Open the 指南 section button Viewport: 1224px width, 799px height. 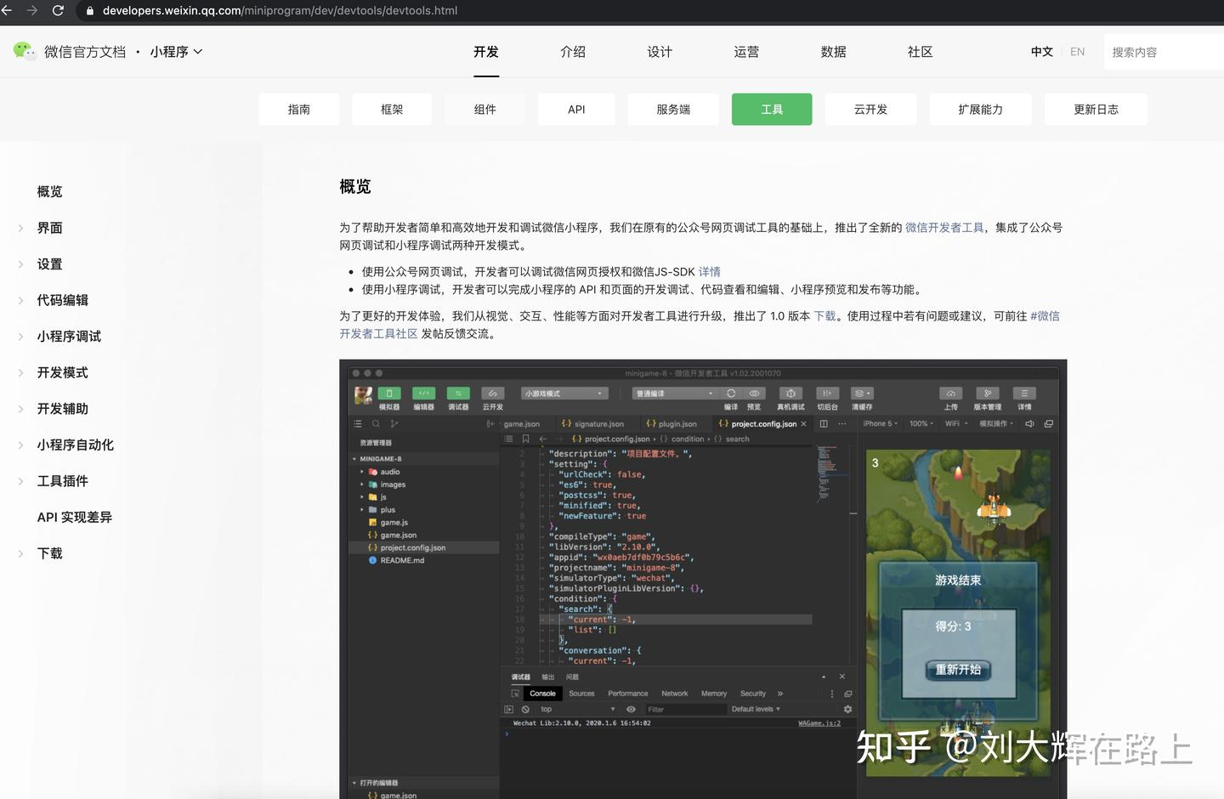(x=299, y=109)
